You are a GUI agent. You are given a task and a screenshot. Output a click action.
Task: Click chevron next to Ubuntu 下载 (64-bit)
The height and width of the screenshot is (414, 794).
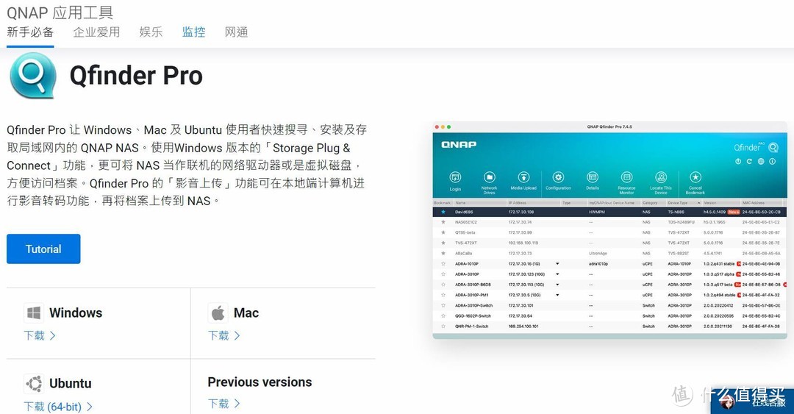click(90, 407)
